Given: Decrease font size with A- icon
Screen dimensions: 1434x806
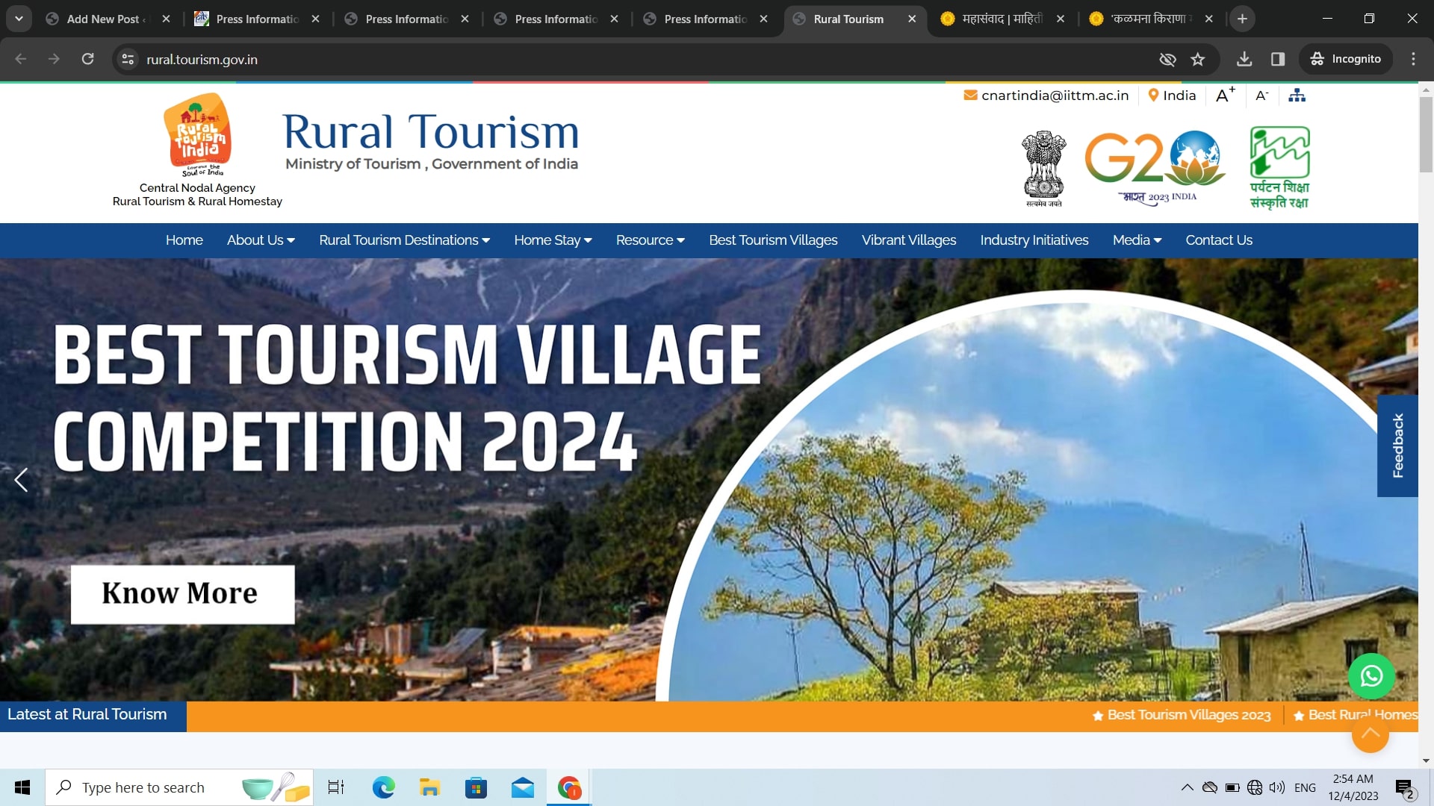Looking at the screenshot, I should tap(1261, 96).
